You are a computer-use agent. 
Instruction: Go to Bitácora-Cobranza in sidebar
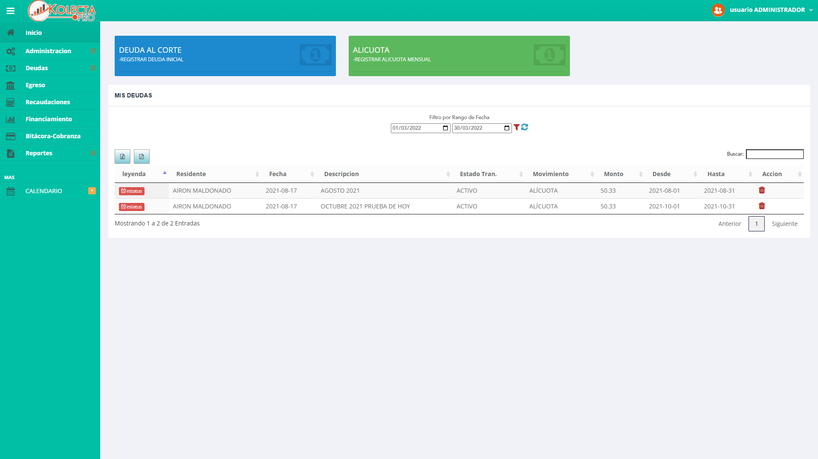pos(53,136)
